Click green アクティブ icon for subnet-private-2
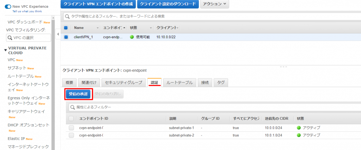This screenshot has width=361, height=150. click(x=299, y=135)
